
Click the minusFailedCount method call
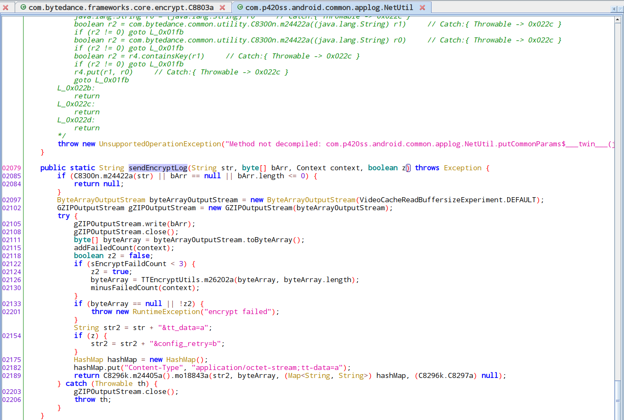pos(124,288)
